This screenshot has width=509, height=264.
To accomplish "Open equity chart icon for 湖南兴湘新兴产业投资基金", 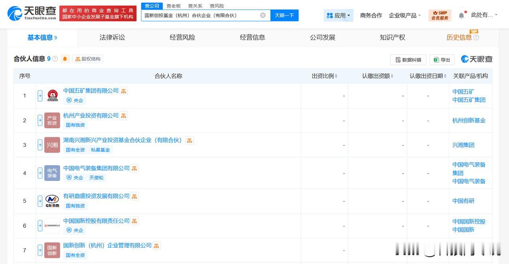I will point(190,140).
